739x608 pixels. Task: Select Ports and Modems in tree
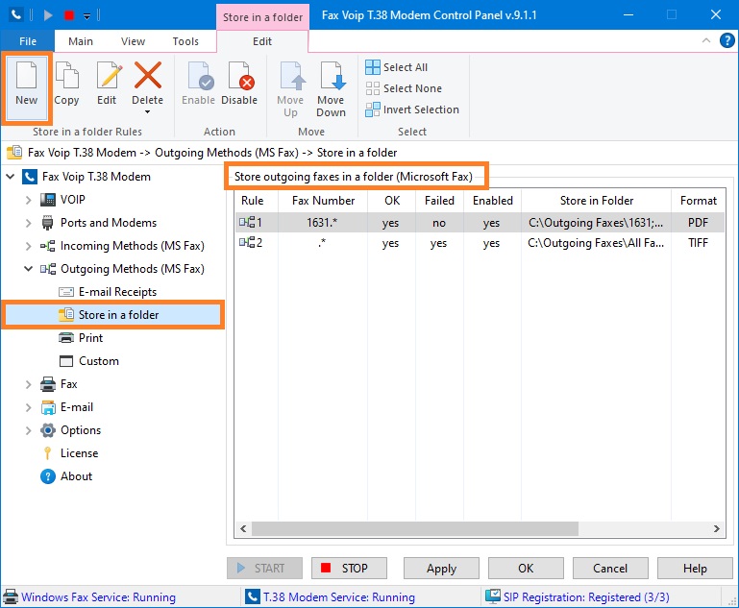tap(109, 223)
